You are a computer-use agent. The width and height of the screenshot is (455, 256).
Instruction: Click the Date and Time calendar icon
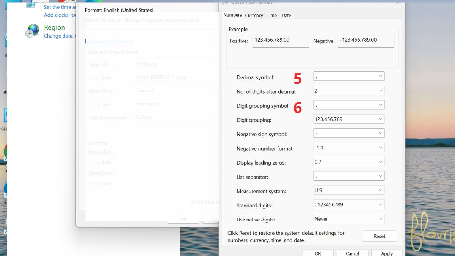[31, 6]
